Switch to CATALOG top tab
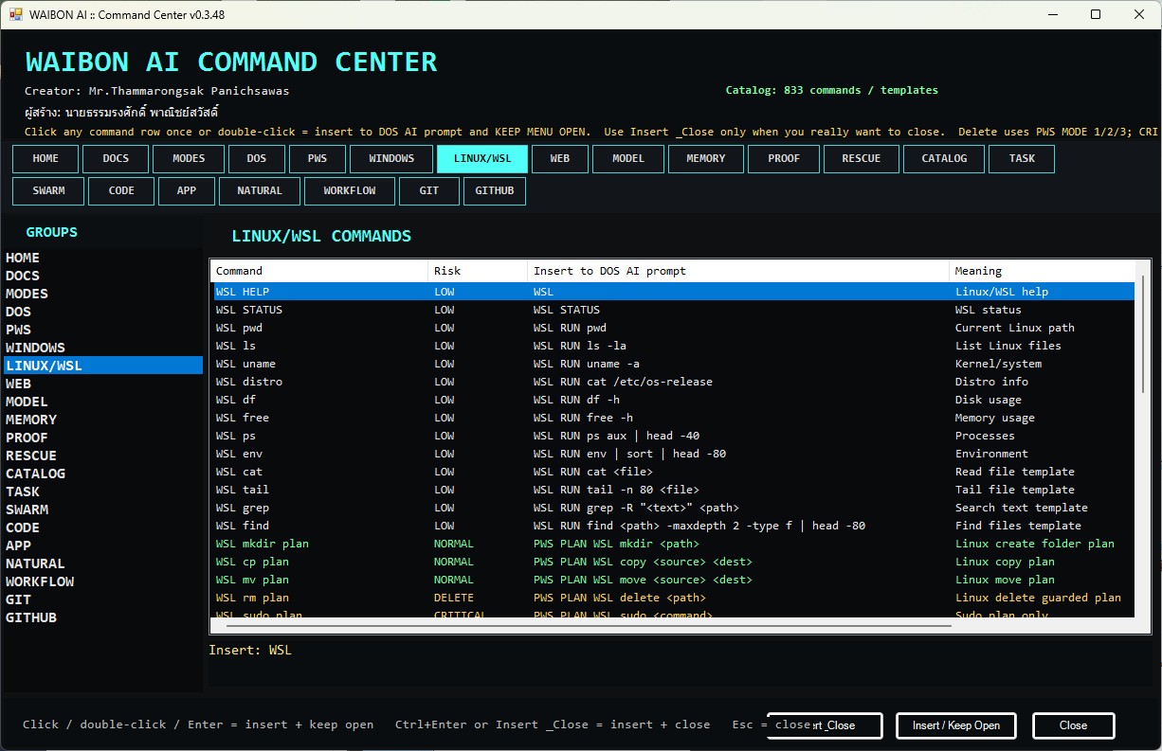Image resolution: width=1162 pixels, height=751 pixels. 944,159
